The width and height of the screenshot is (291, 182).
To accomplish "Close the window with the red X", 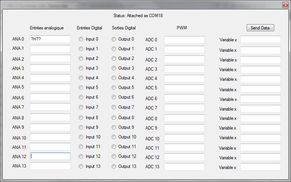I will 285,4.
